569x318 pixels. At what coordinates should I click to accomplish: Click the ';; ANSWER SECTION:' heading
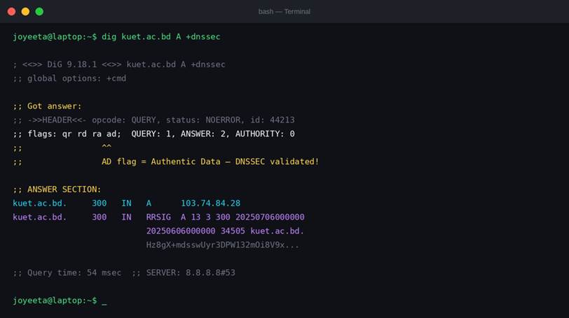coord(57,189)
